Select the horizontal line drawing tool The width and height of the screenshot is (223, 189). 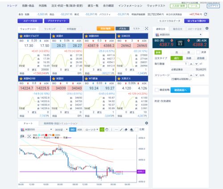pyautogui.click(x=116, y=130)
